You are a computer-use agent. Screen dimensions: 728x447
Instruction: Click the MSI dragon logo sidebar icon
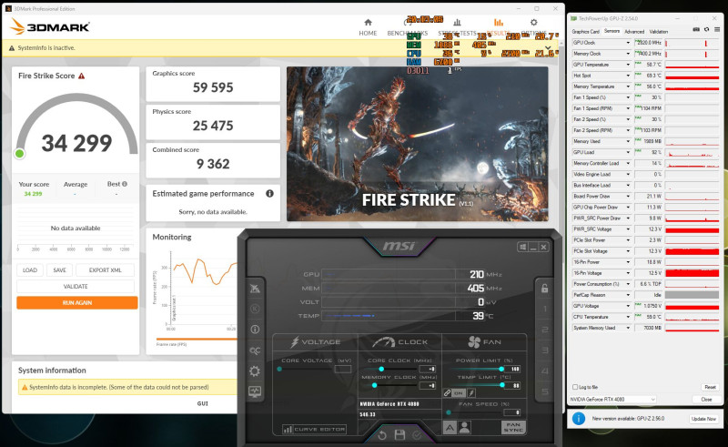click(255, 289)
